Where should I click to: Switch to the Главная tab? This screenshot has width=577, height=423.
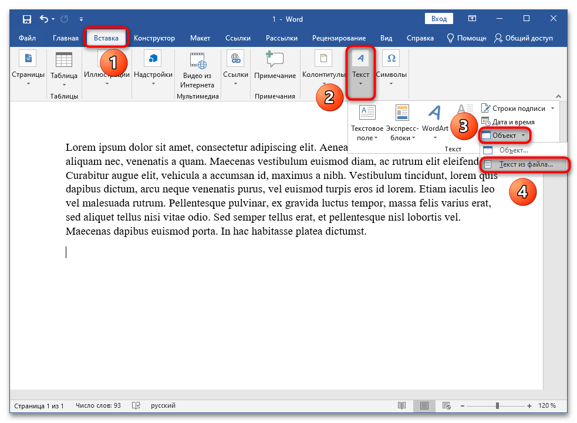pyautogui.click(x=66, y=38)
